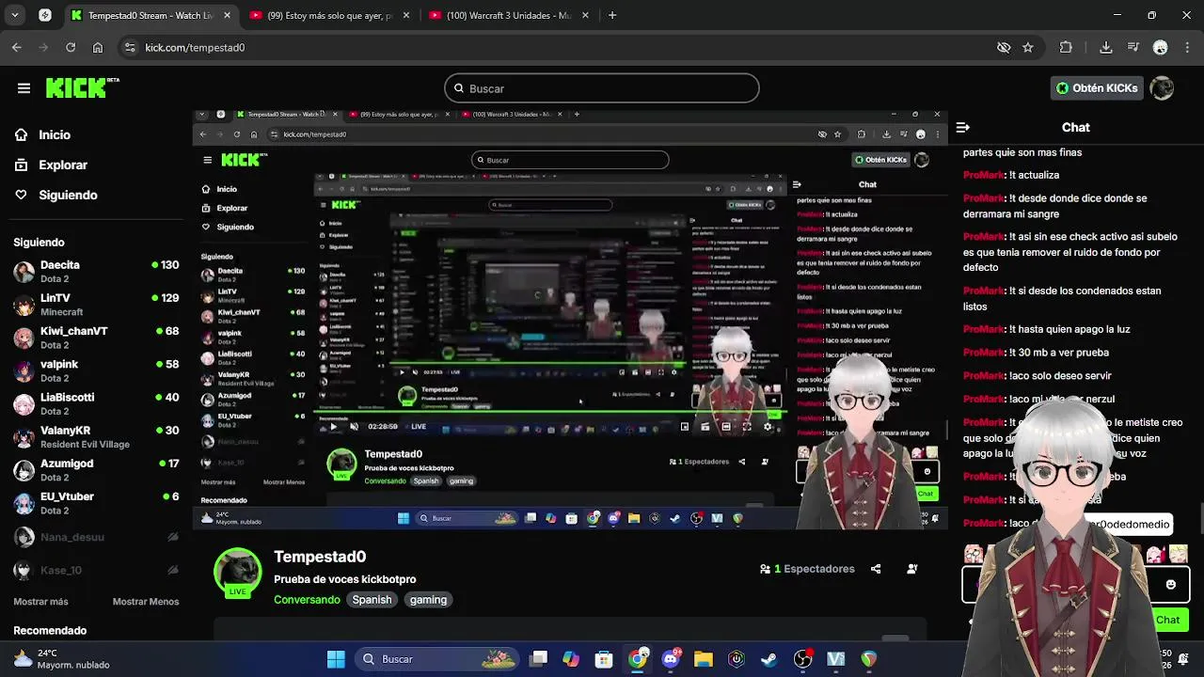1204x677 pixels.
Task: Click the Obtén KICKs button
Action: click(1097, 88)
